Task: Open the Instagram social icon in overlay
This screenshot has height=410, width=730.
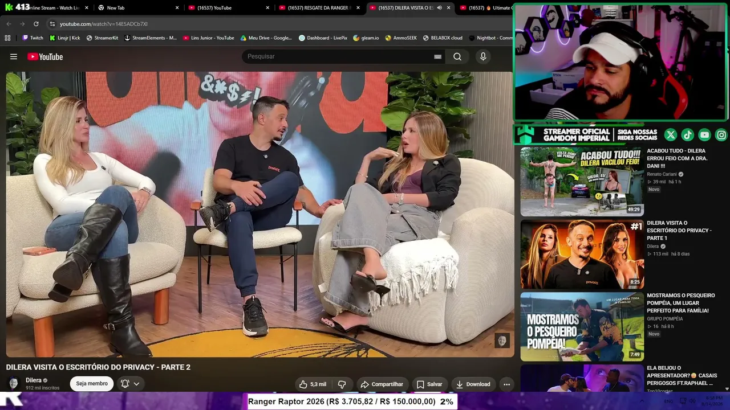Action: (721, 135)
